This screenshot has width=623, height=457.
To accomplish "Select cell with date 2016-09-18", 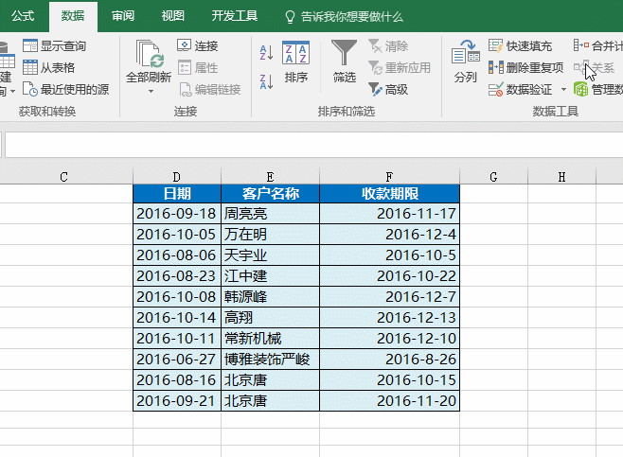I will click(177, 214).
